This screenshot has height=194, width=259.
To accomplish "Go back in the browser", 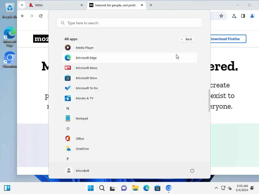I will point(23,16).
